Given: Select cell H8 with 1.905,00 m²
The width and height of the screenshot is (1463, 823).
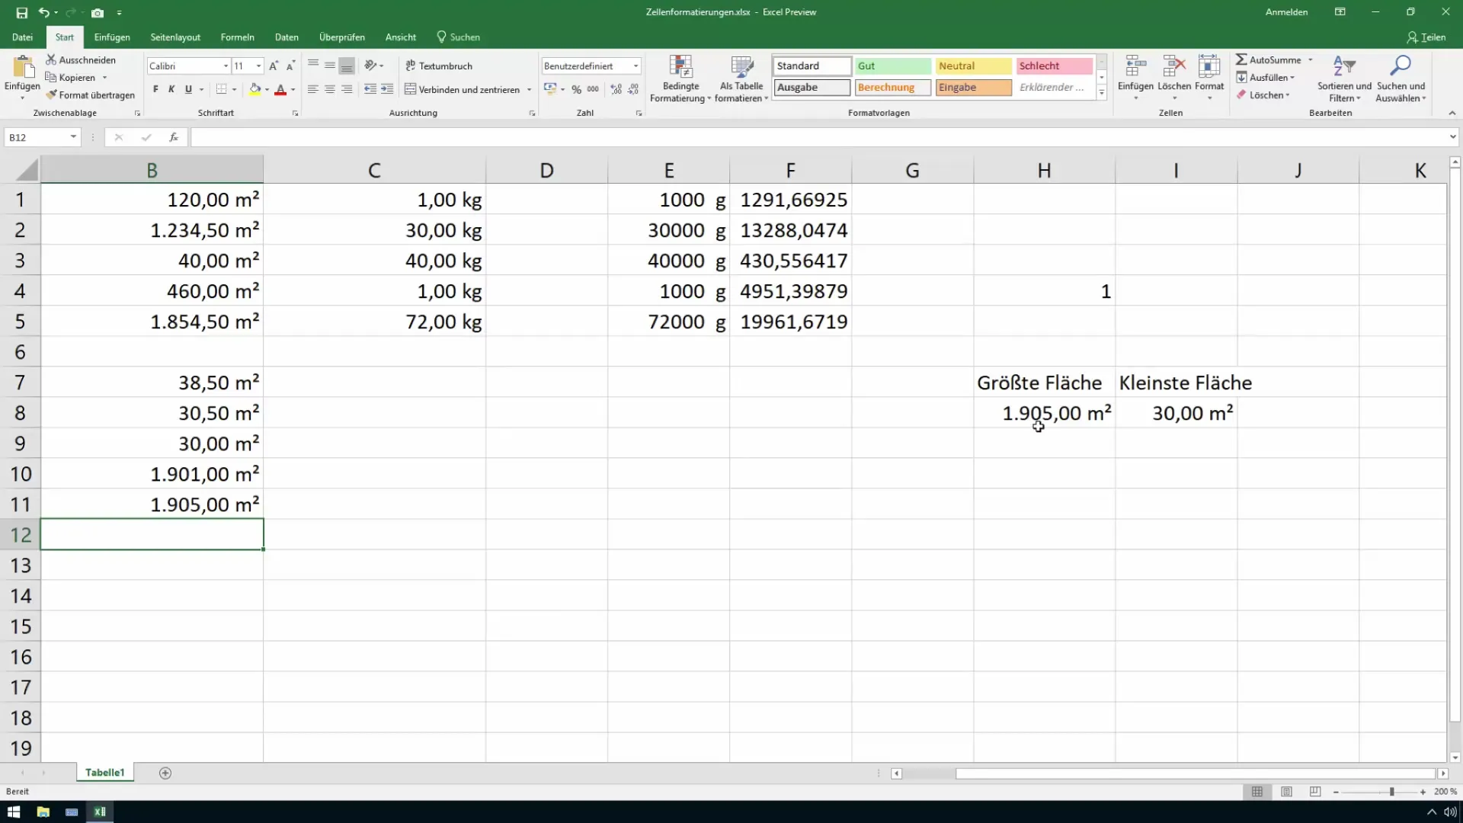Looking at the screenshot, I should tap(1044, 413).
